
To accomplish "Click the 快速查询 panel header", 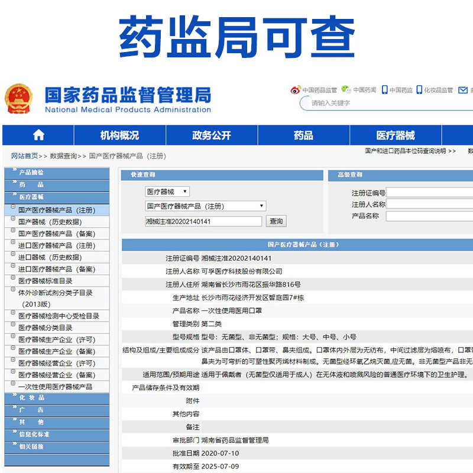I will tap(222, 174).
